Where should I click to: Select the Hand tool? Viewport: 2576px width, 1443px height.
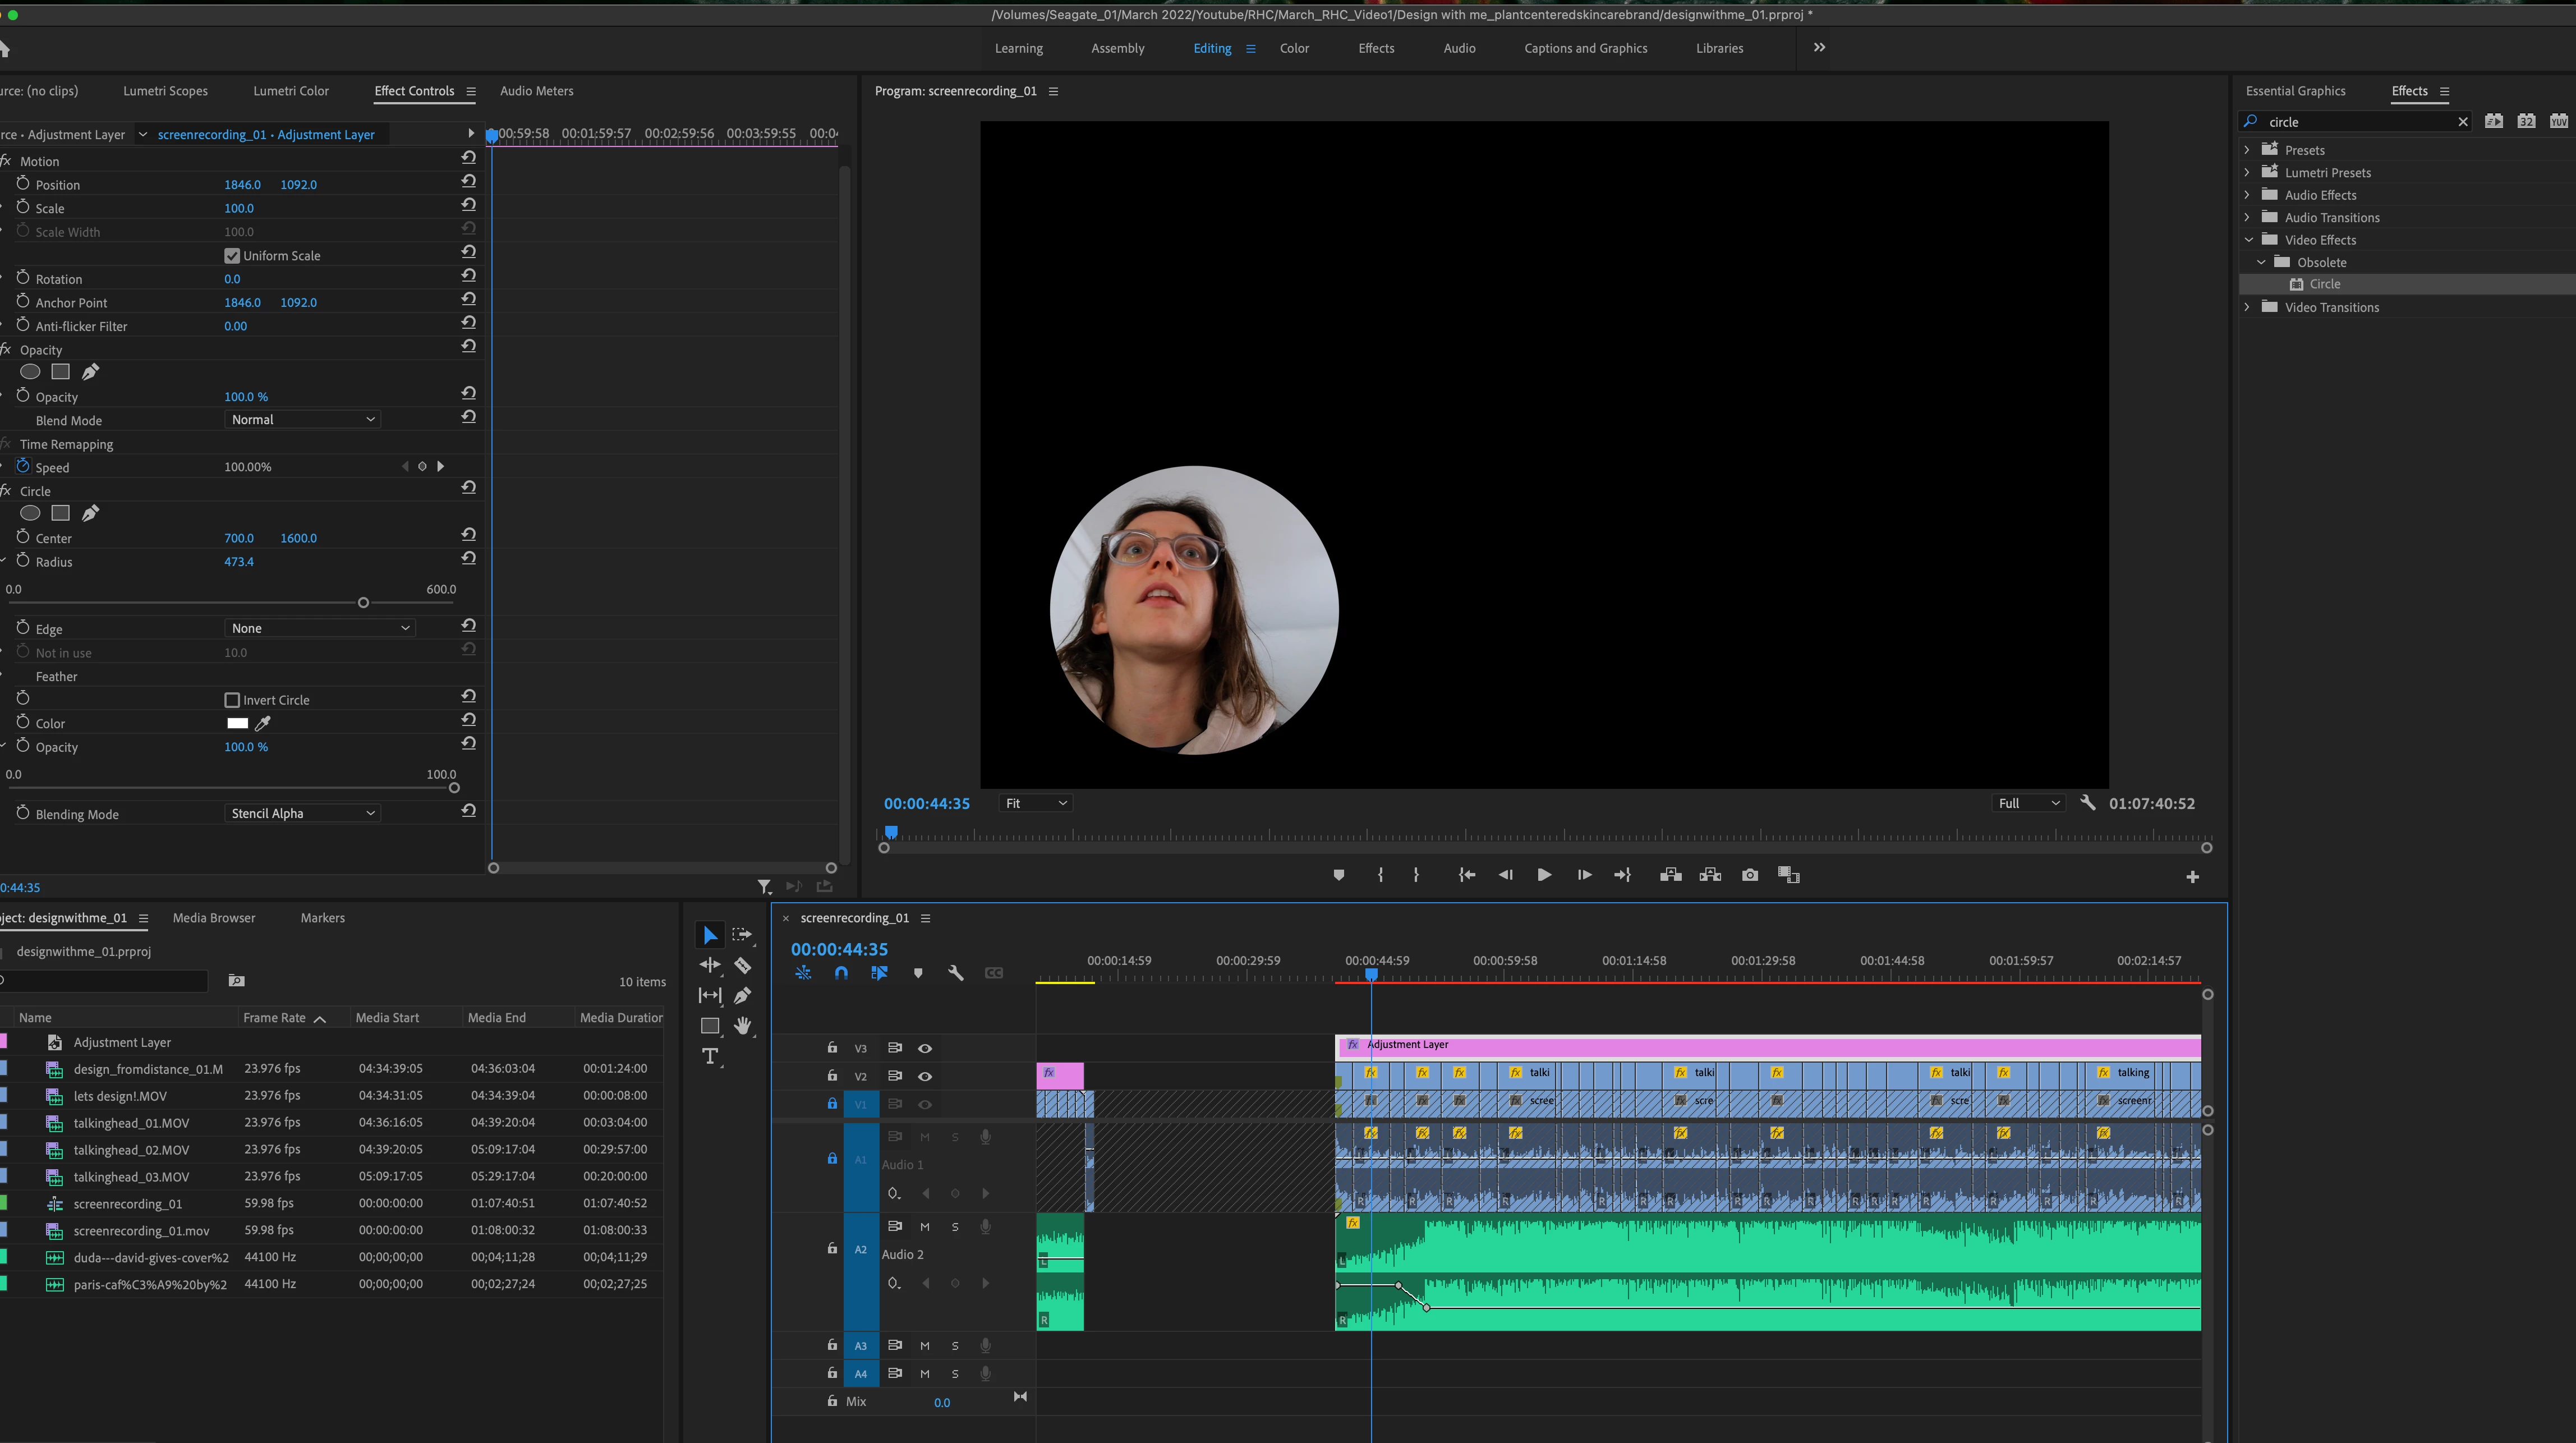click(x=742, y=1026)
